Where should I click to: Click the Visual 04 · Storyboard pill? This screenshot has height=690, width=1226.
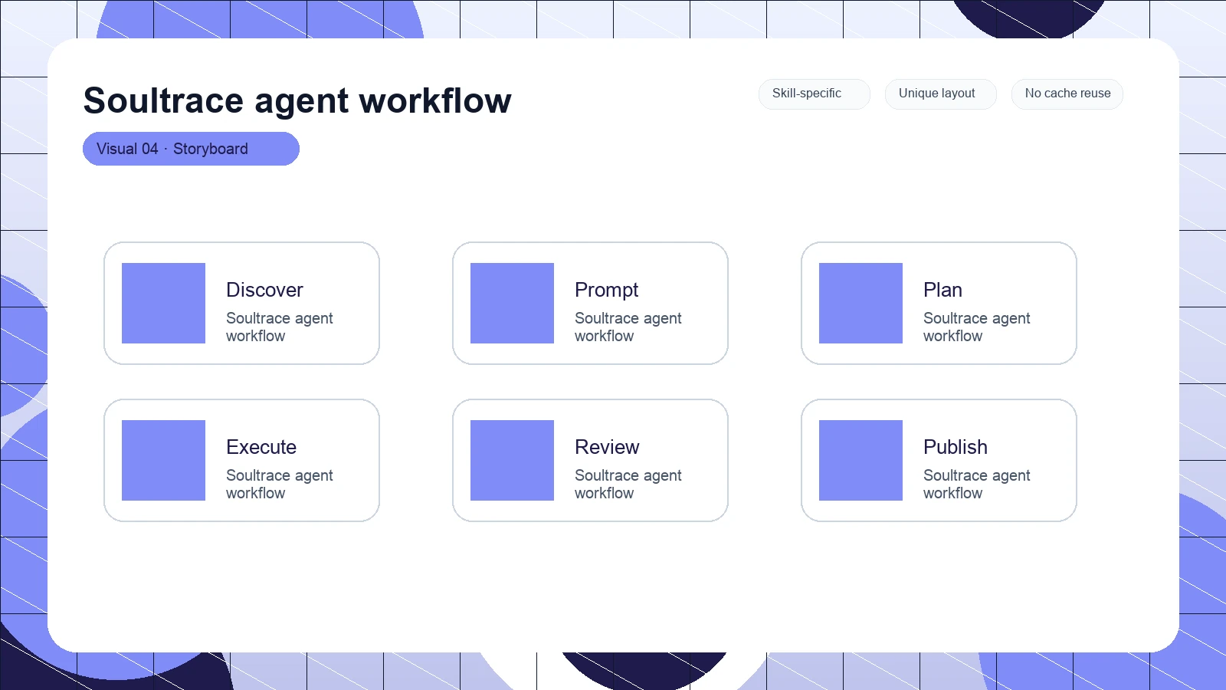[x=191, y=149]
